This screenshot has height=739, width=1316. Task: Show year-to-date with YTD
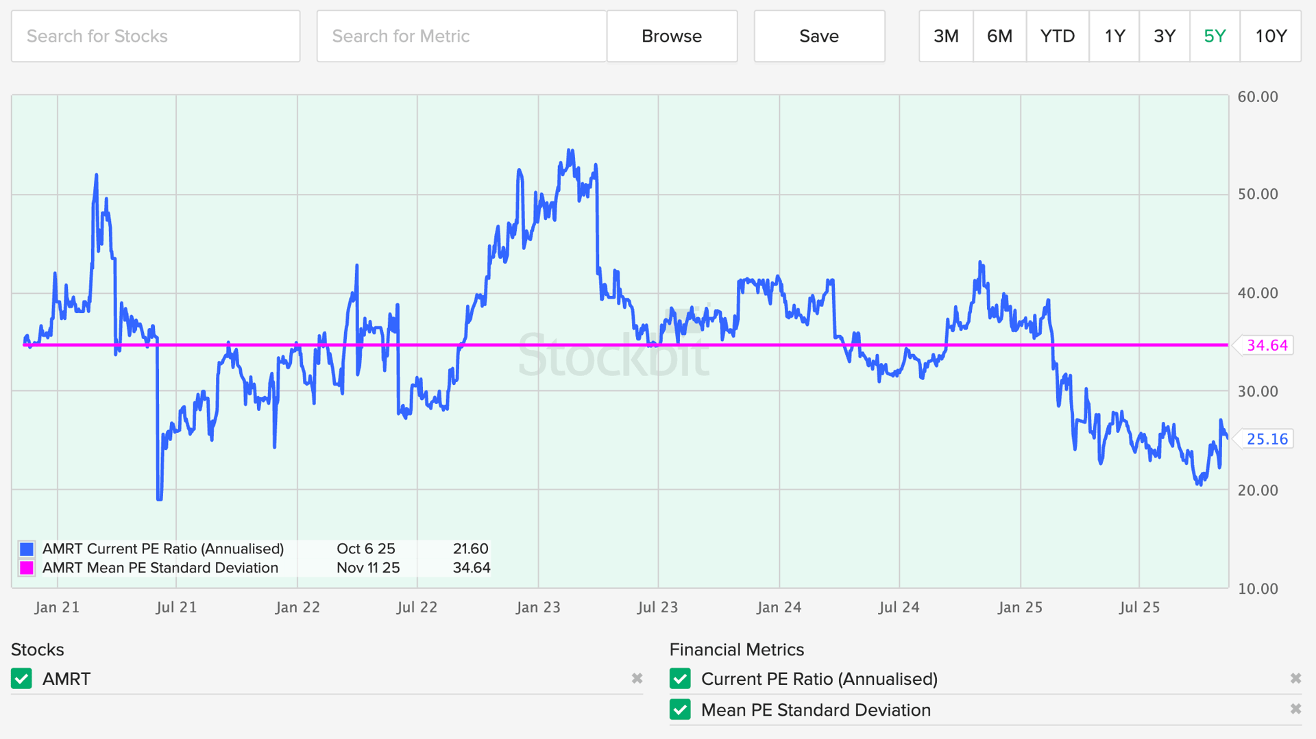pos(1058,36)
